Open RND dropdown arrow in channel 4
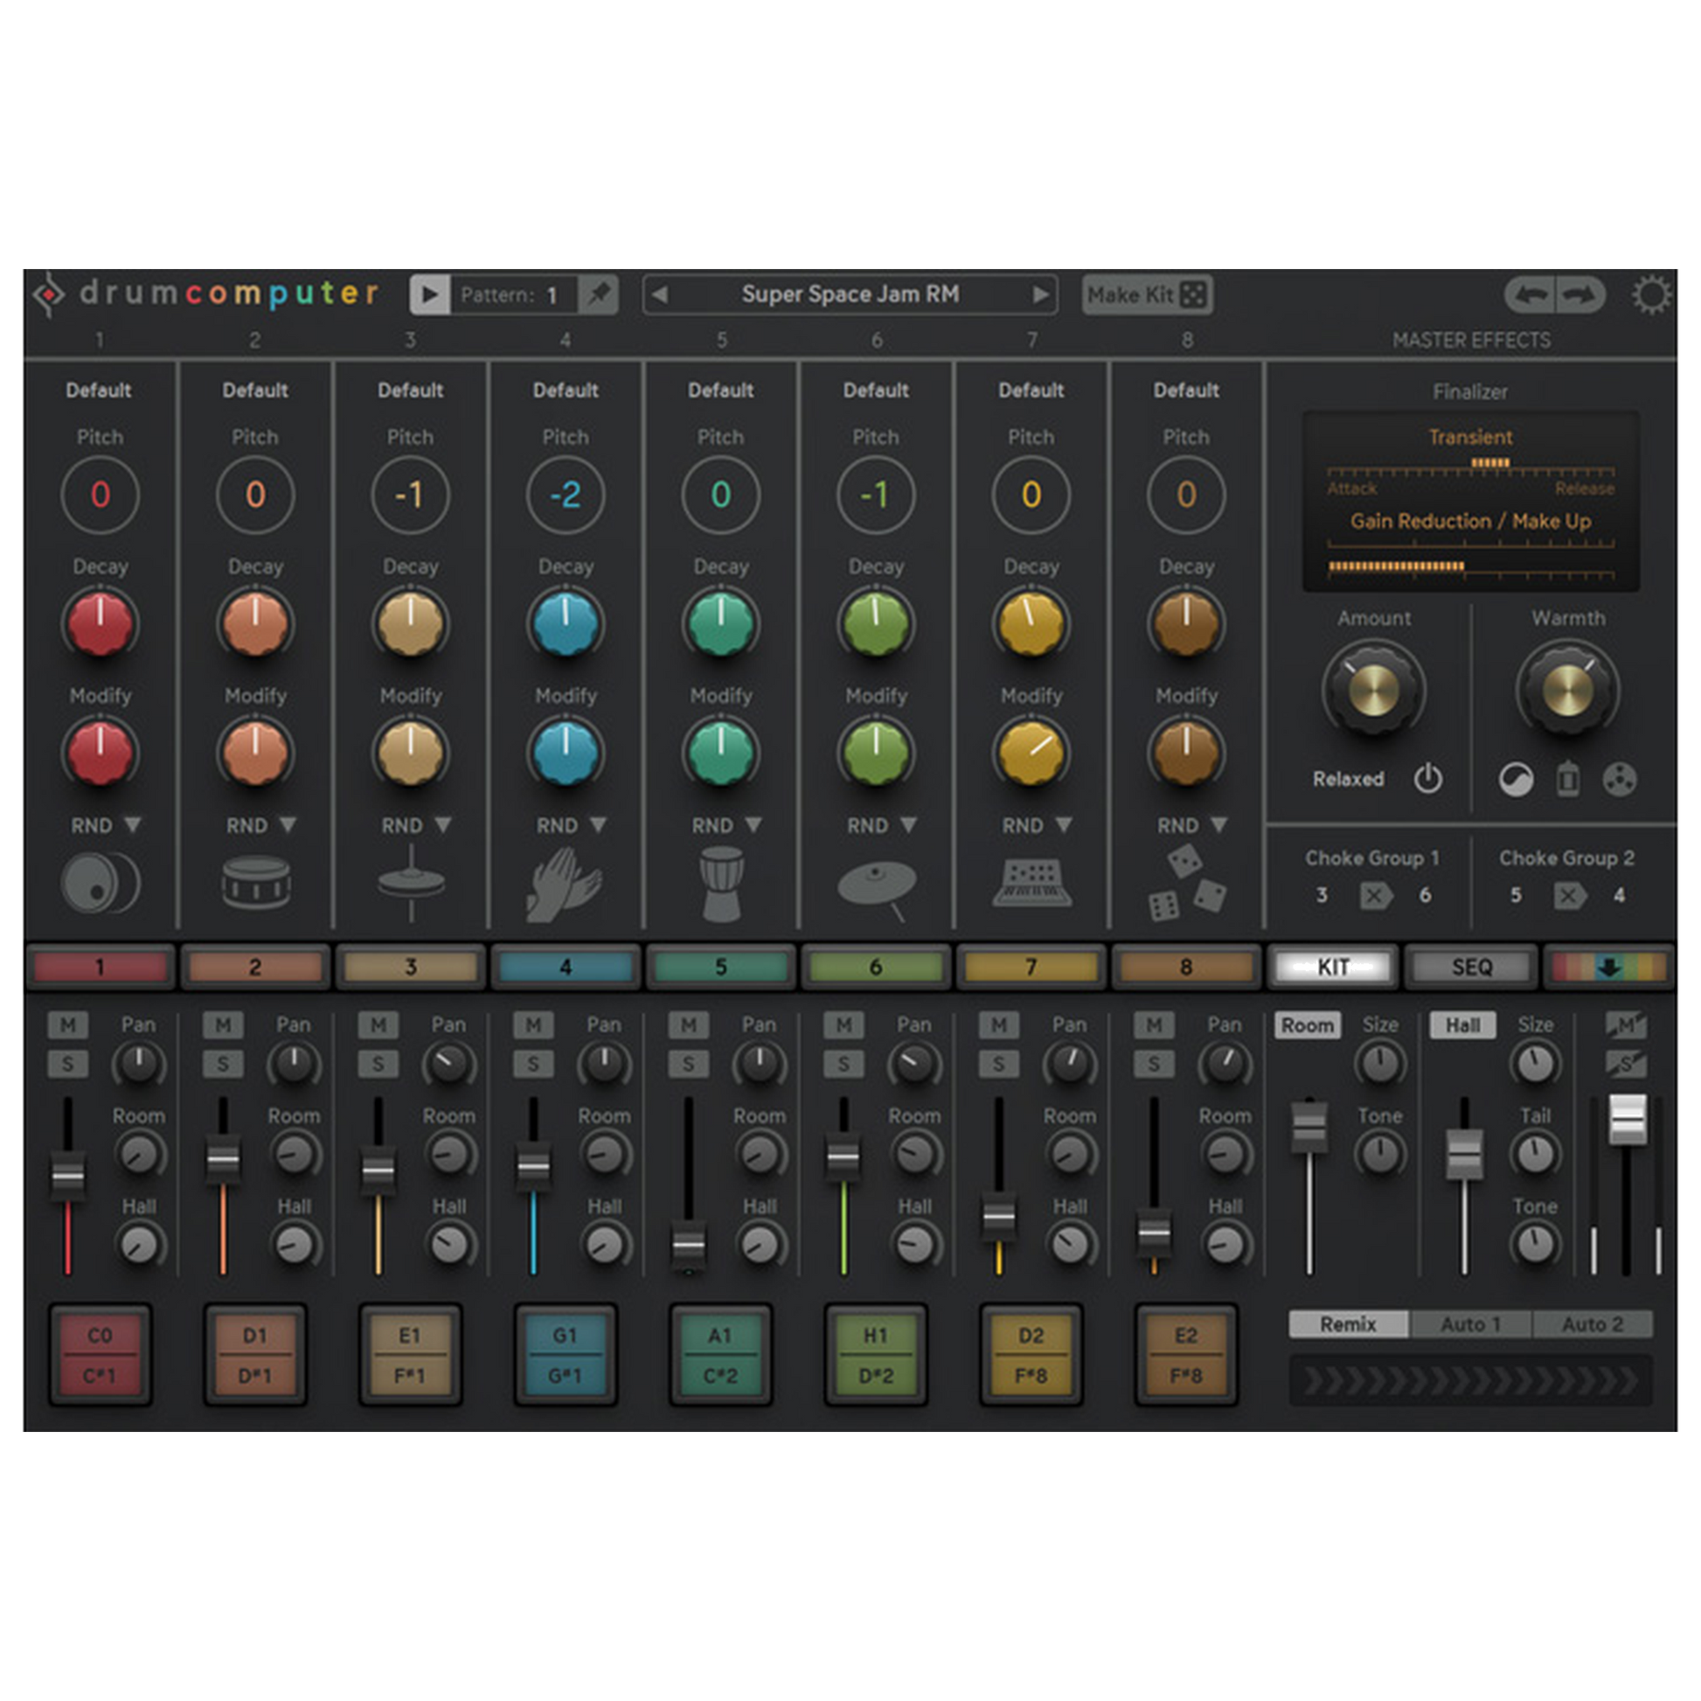Screen dimensions: 1701x1701 point(599,825)
